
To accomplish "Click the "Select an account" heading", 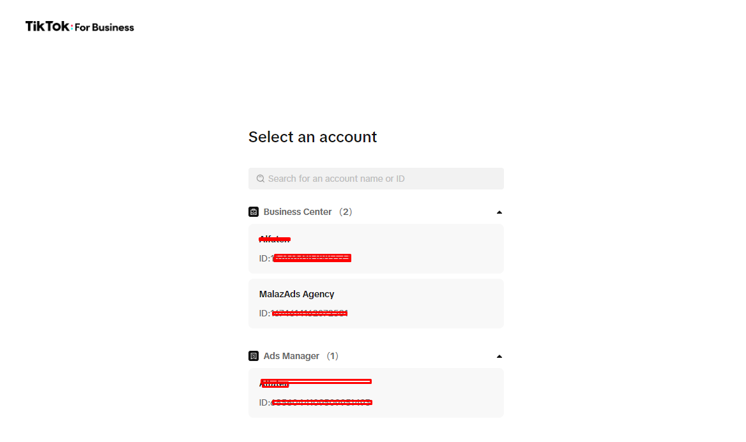I will click(x=312, y=137).
